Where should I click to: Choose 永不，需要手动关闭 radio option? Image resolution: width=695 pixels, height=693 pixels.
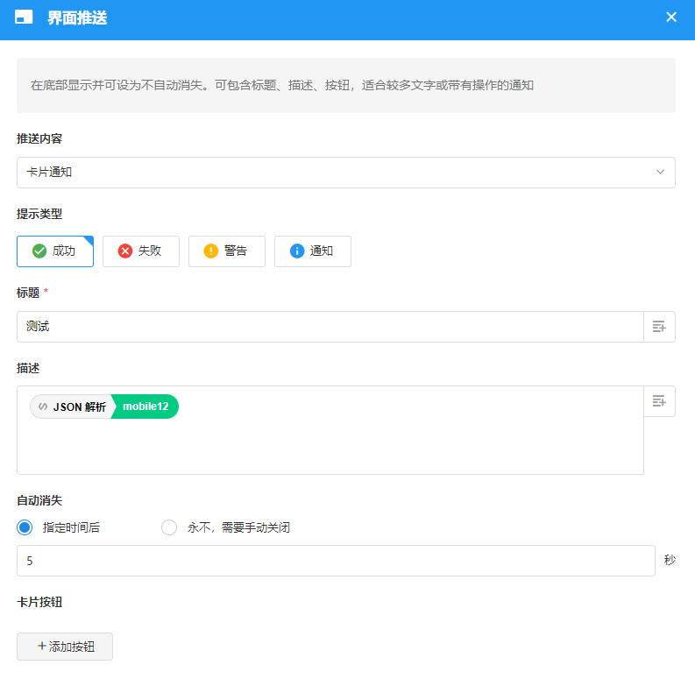coord(169,527)
